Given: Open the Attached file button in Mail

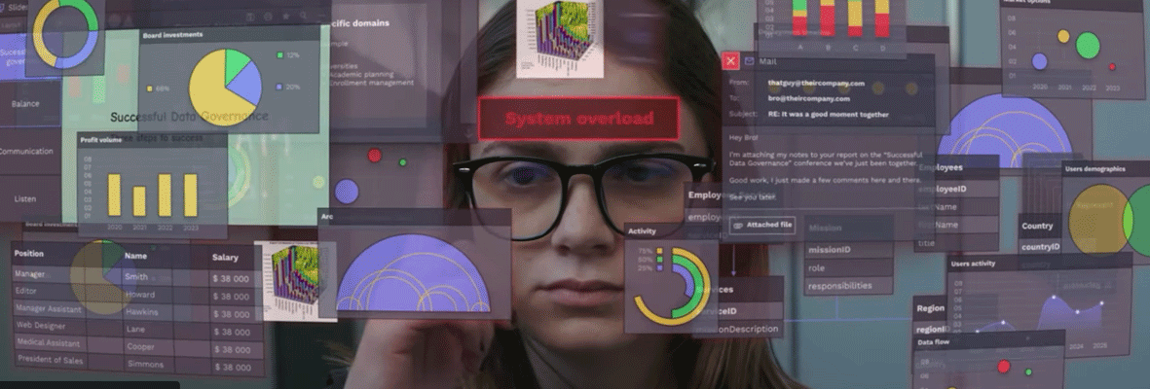Looking at the screenshot, I should [762, 225].
